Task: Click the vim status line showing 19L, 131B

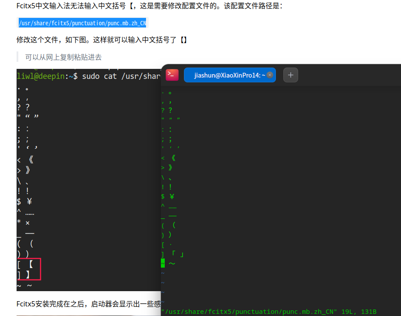Action: pos(268,312)
